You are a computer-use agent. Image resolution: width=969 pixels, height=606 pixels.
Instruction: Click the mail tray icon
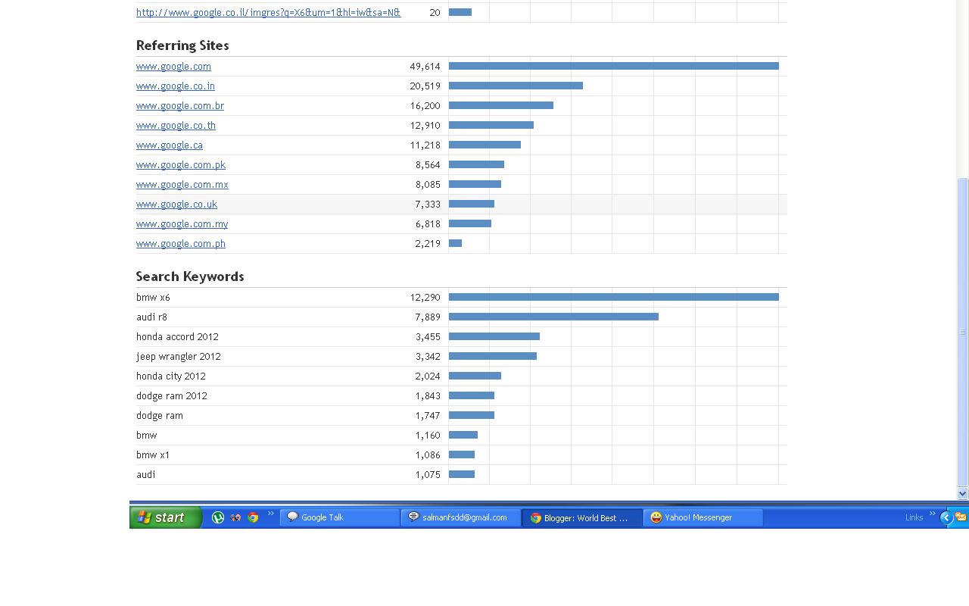pos(961,517)
